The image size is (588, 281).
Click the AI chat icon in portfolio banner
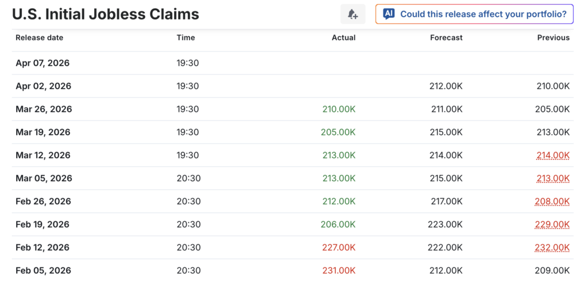tap(389, 14)
